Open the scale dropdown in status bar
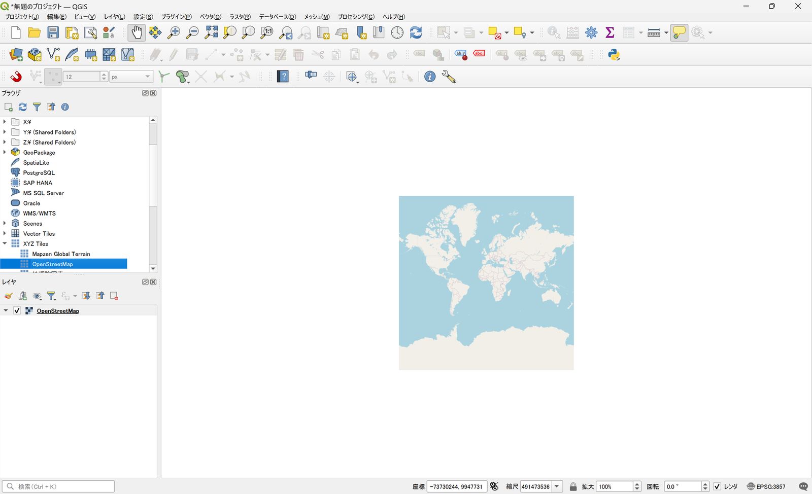The height and width of the screenshot is (494, 812). coord(557,486)
